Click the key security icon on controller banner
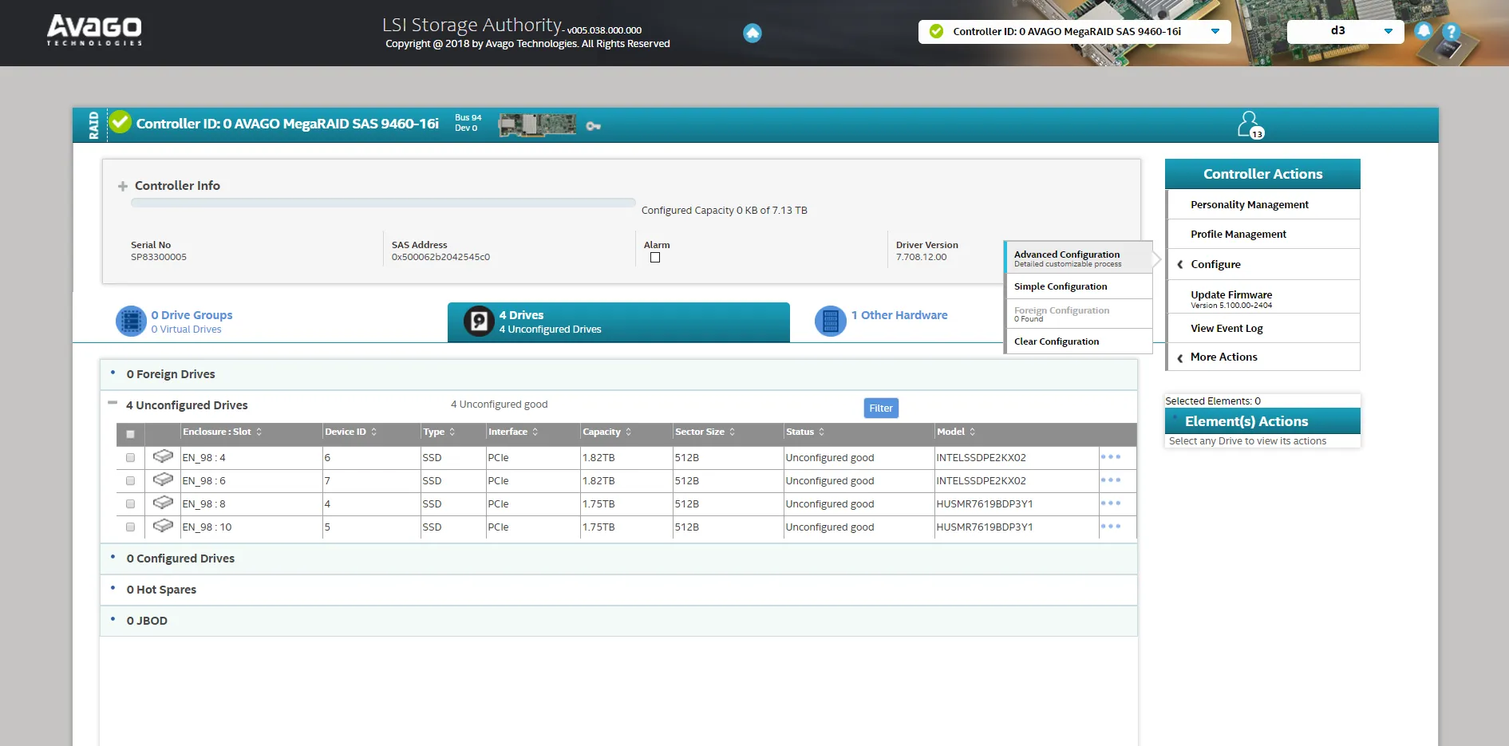This screenshot has width=1509, height=746. tap(592, 125)
